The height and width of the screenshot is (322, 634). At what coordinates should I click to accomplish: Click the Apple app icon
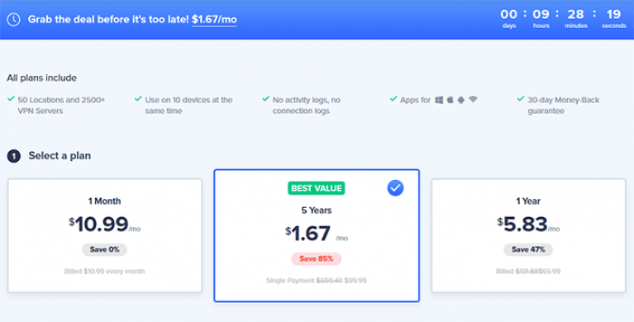click(450, 100)
